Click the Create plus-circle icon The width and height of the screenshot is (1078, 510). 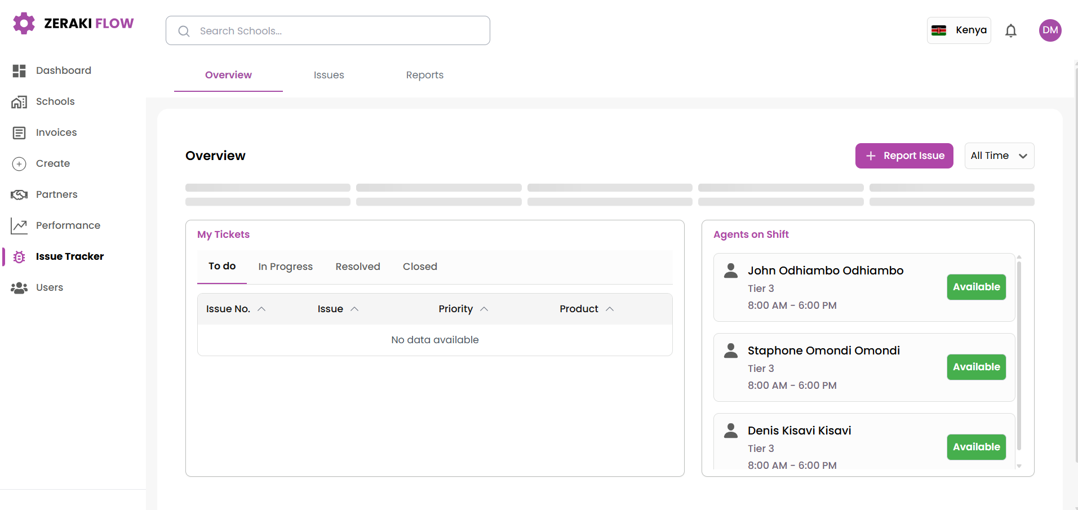point(19,163)
